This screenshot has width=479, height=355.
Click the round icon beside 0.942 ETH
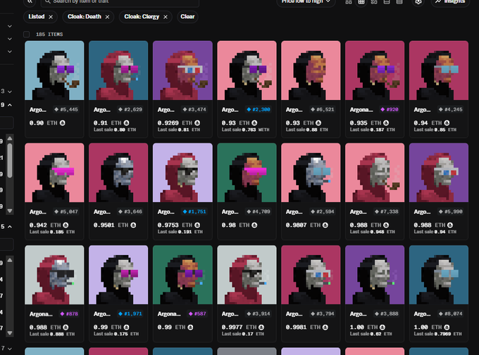[66, 225]
